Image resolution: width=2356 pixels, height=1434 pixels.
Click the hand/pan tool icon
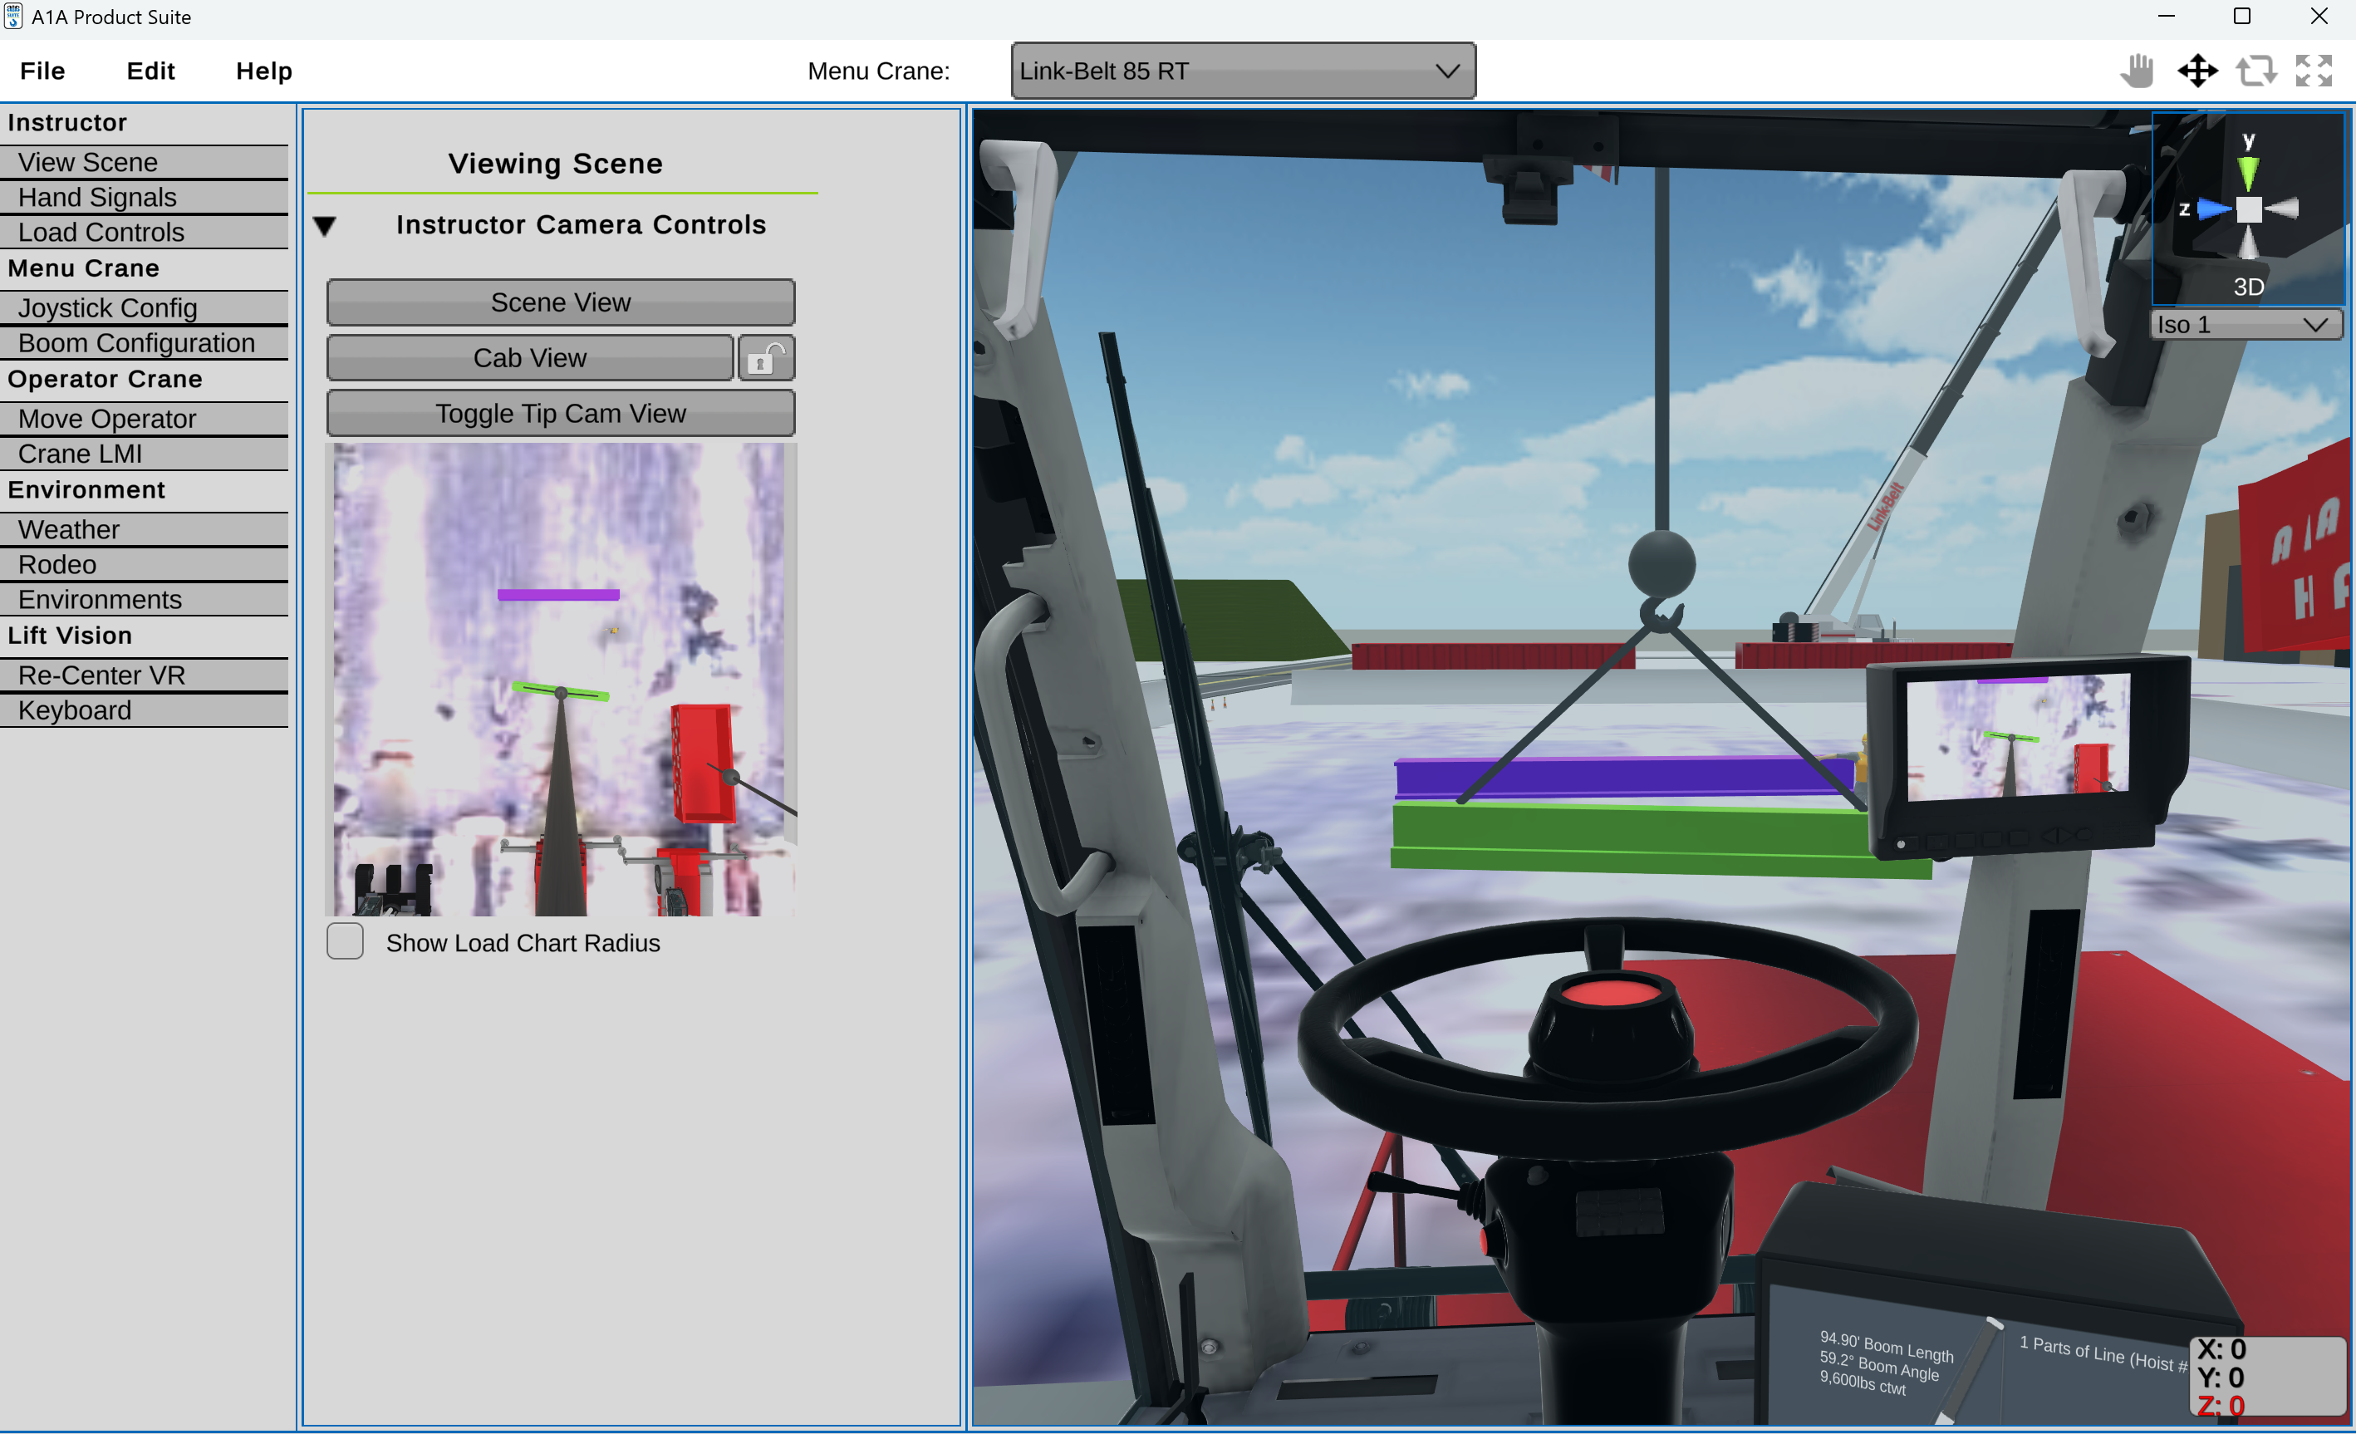(2139, 71)
